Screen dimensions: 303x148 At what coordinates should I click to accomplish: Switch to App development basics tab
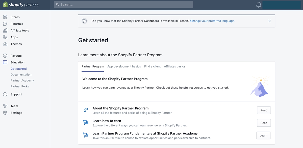(x=124, y=66)
